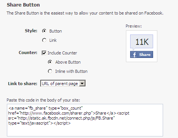This screenshot has height=138, width=178.
Task: Click the Include Counter label text
Action: [62, 53]
